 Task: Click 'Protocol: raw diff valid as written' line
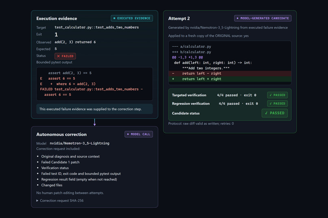click(201, 123)
